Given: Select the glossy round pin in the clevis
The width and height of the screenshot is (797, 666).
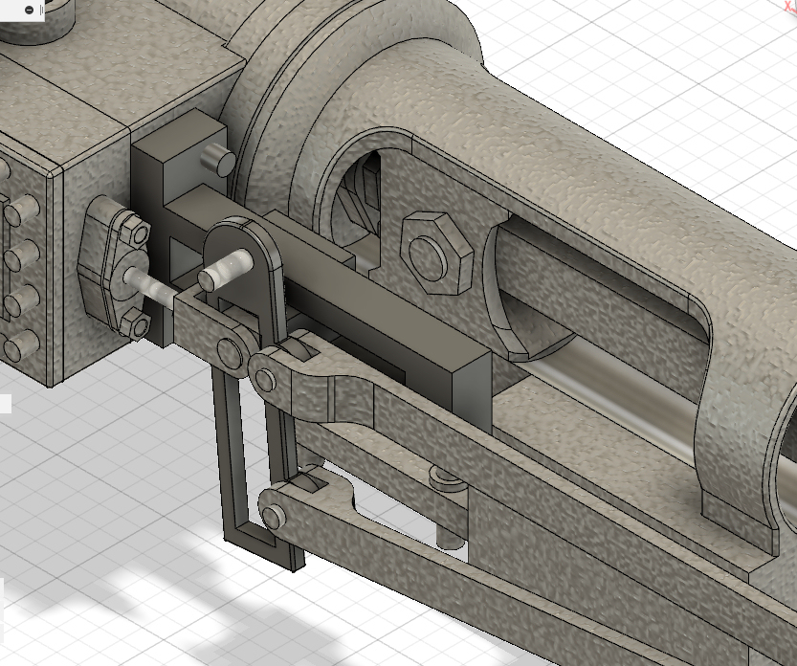Looking at the screenshot, I should click(x=224, y=269).
